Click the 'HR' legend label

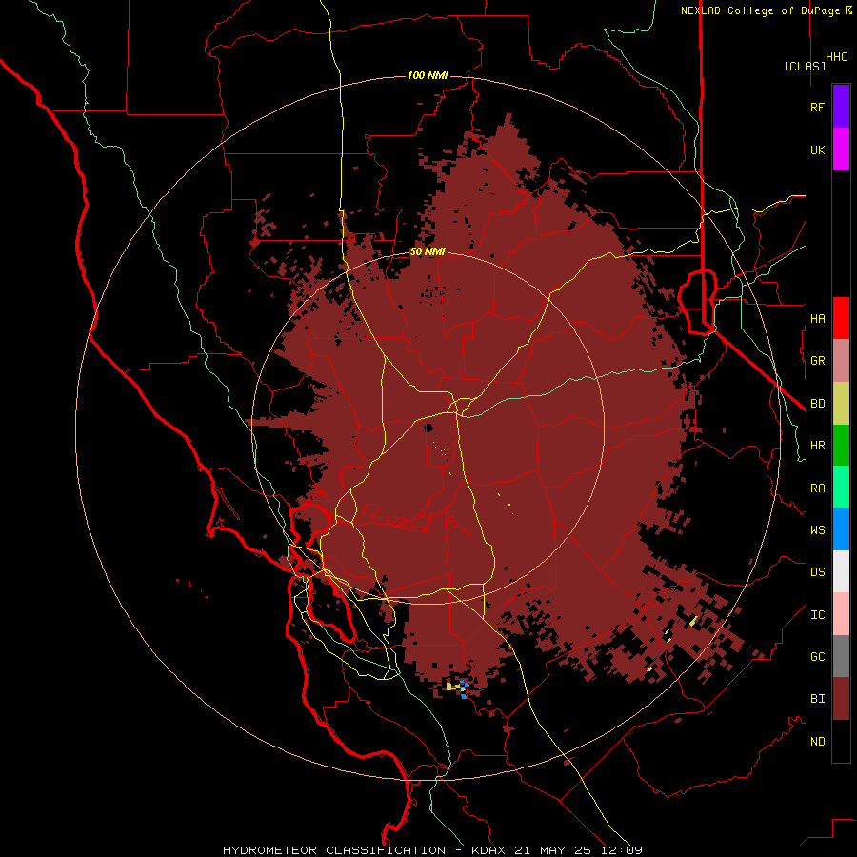pos(817,446)
